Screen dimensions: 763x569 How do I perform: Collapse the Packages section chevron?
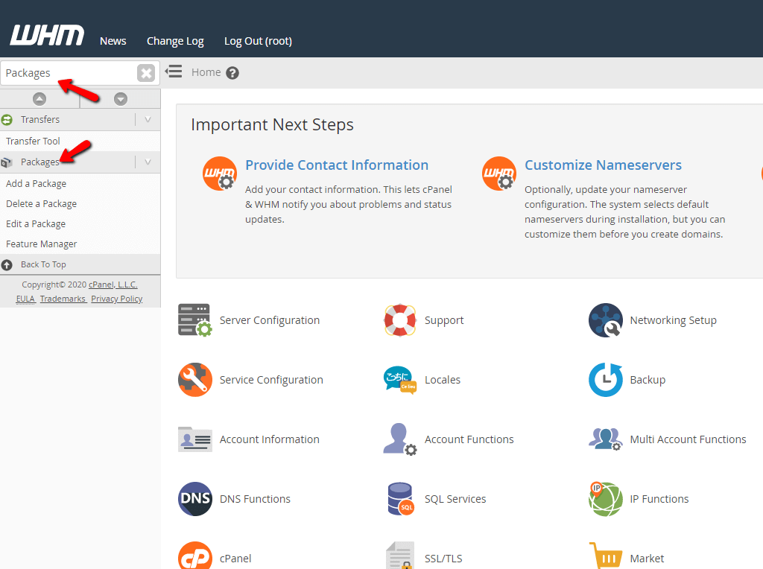point(148,162)
